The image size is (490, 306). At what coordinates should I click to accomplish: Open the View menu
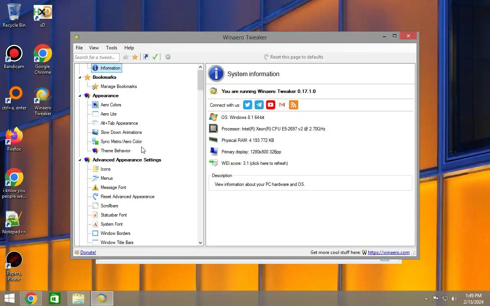(94, 48)
